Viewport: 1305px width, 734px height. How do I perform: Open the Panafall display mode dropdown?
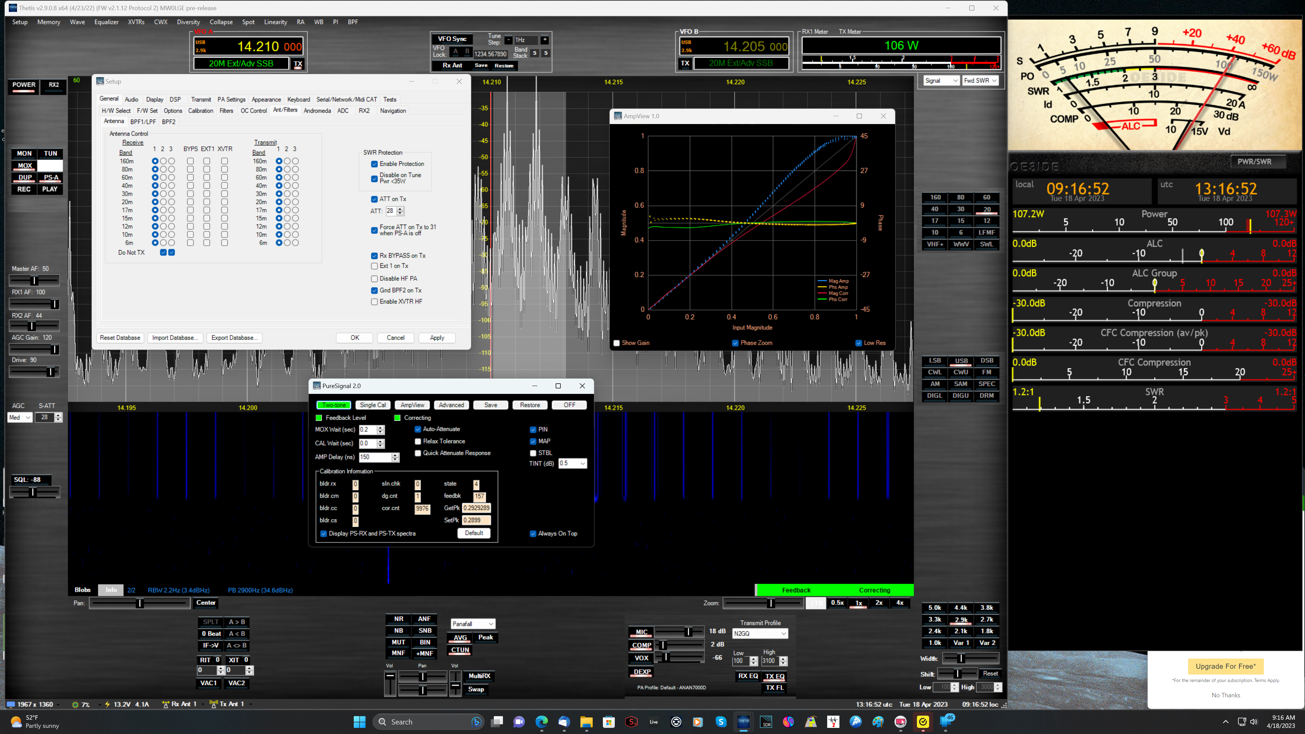pyautogui.click(x=473, y=624)
